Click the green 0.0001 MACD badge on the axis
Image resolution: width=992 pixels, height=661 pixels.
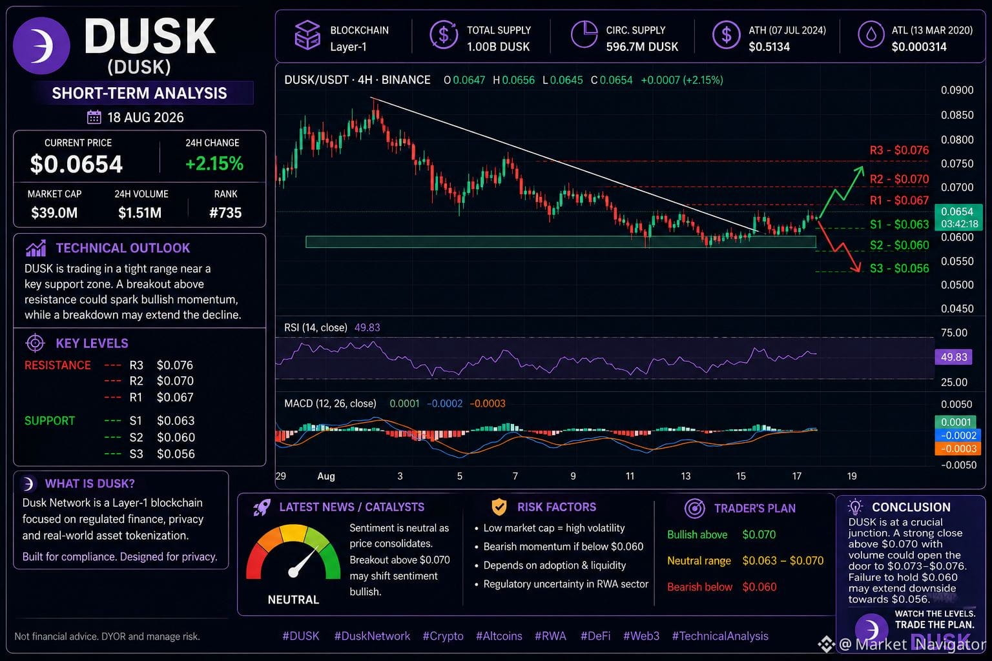tap(957, 422)
